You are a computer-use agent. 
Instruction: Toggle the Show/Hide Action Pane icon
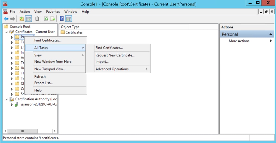click(69, 19)
